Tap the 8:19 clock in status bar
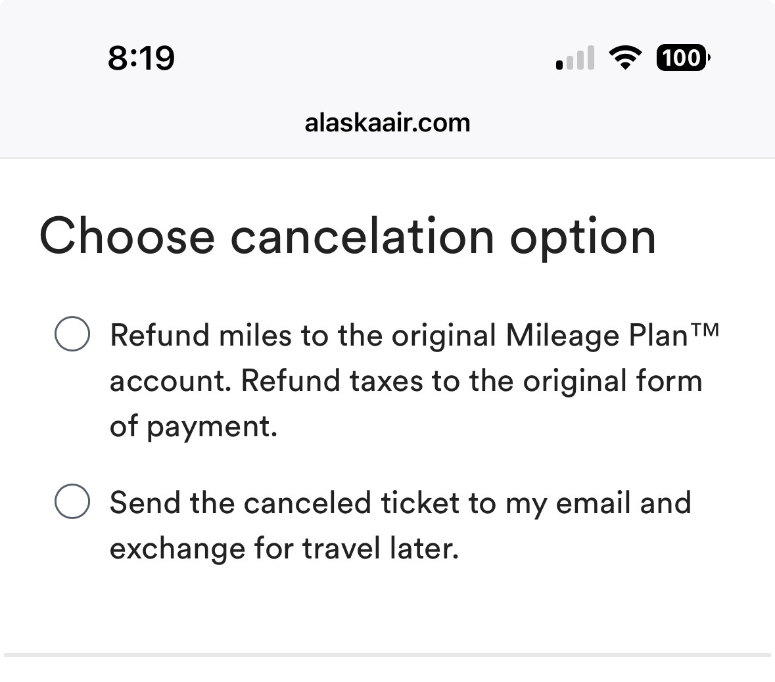 tap(141, 58)
